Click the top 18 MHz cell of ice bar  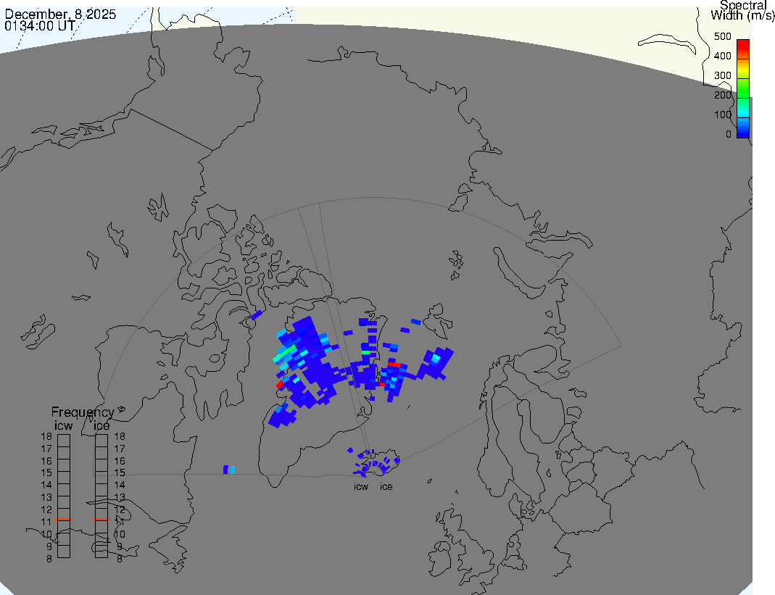pos(101,441)
